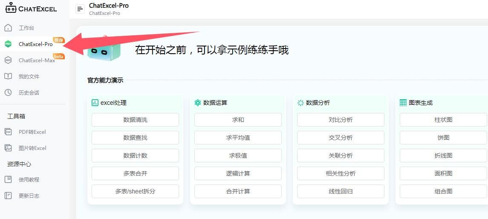Click the 相关性分析 example button

click(341, 173)
